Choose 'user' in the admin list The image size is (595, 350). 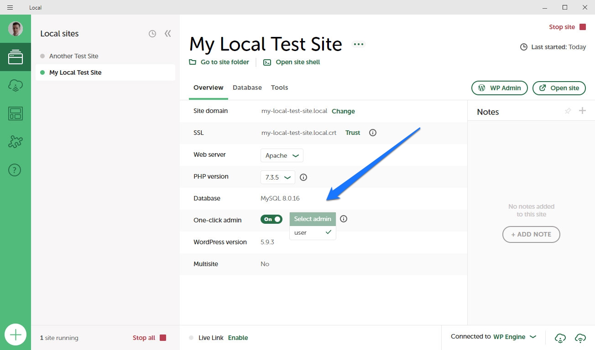[x=313, y=232]
